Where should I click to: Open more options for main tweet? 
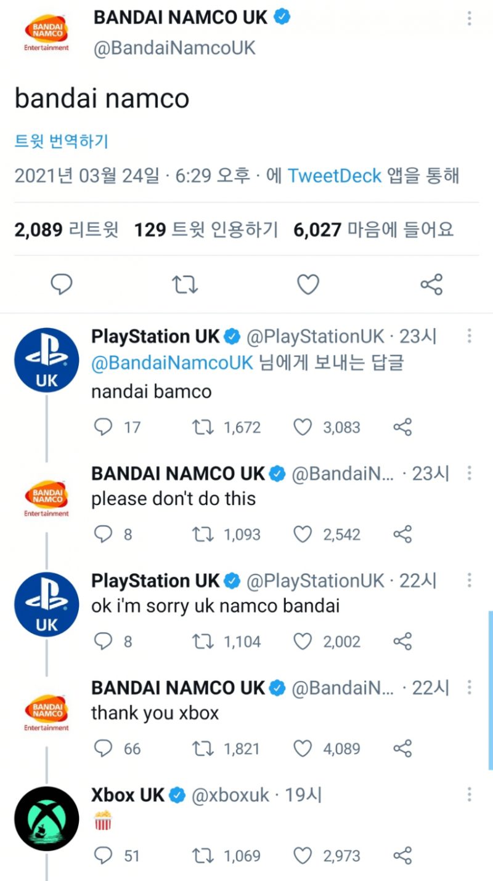(x=470, y=18)
